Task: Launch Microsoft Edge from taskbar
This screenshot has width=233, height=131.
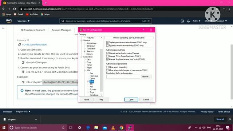Action: (88, 128)
